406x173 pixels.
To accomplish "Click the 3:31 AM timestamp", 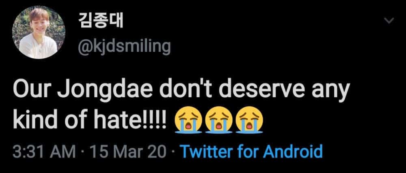I will 44,152.
